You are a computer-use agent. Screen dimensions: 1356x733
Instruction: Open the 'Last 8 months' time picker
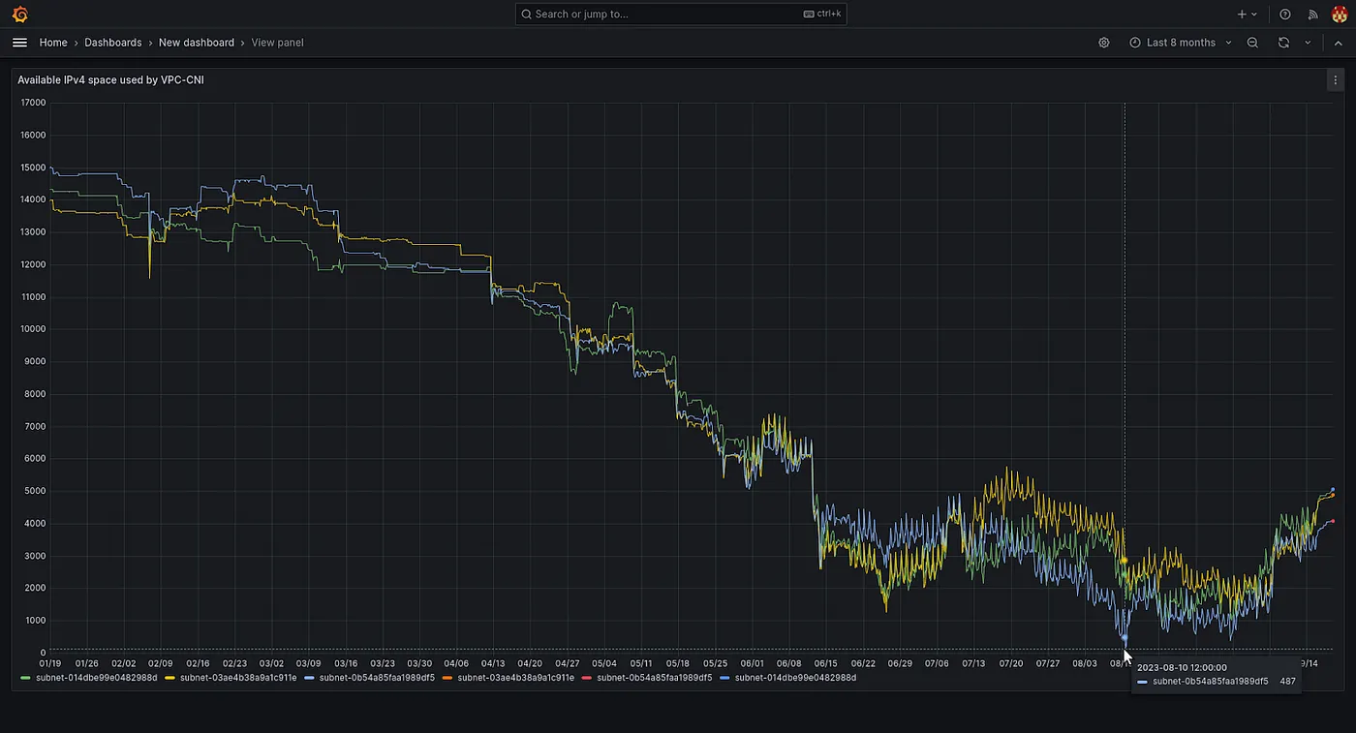(x=1180, y=43)
